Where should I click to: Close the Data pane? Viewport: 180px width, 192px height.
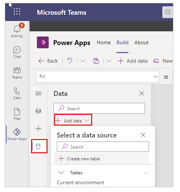[x=142, y=93]
